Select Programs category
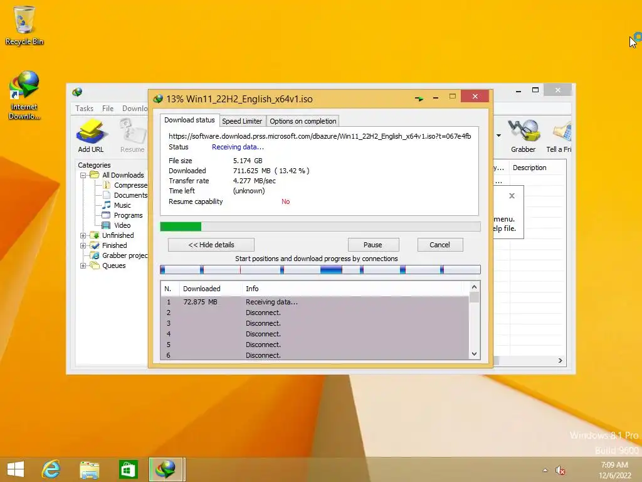Viewport: 642px width, 482px height. click(128, 215)
